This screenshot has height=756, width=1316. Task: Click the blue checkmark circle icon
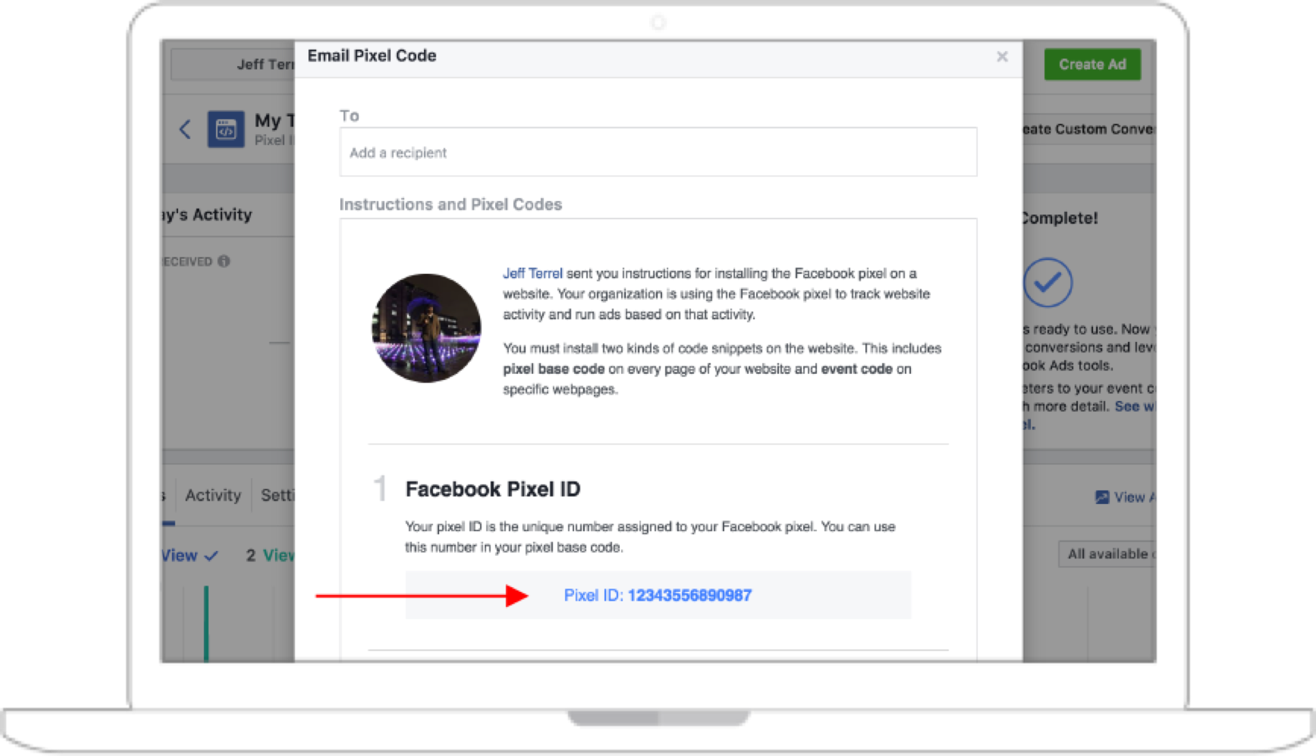pos(1047,283)
